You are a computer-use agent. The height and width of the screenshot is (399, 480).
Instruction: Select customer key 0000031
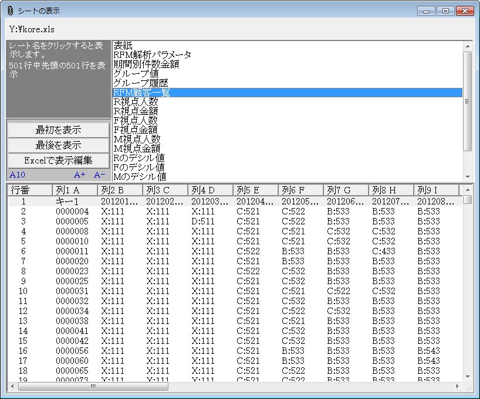click(72, 291)
